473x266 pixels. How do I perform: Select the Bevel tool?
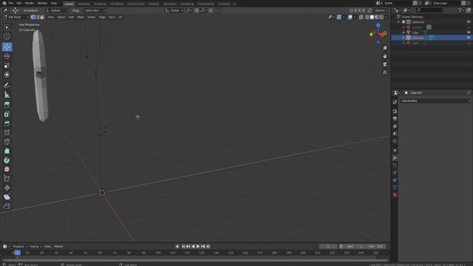coord(7,123)
